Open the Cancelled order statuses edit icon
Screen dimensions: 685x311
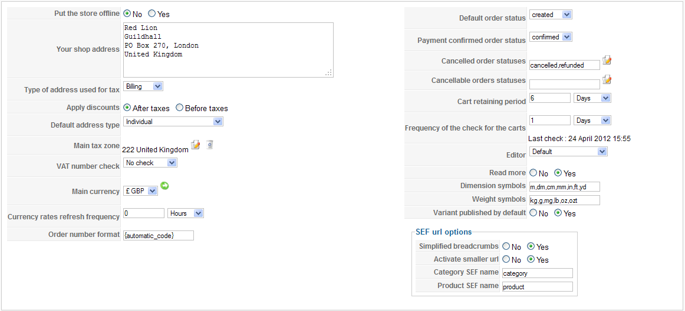607,61
